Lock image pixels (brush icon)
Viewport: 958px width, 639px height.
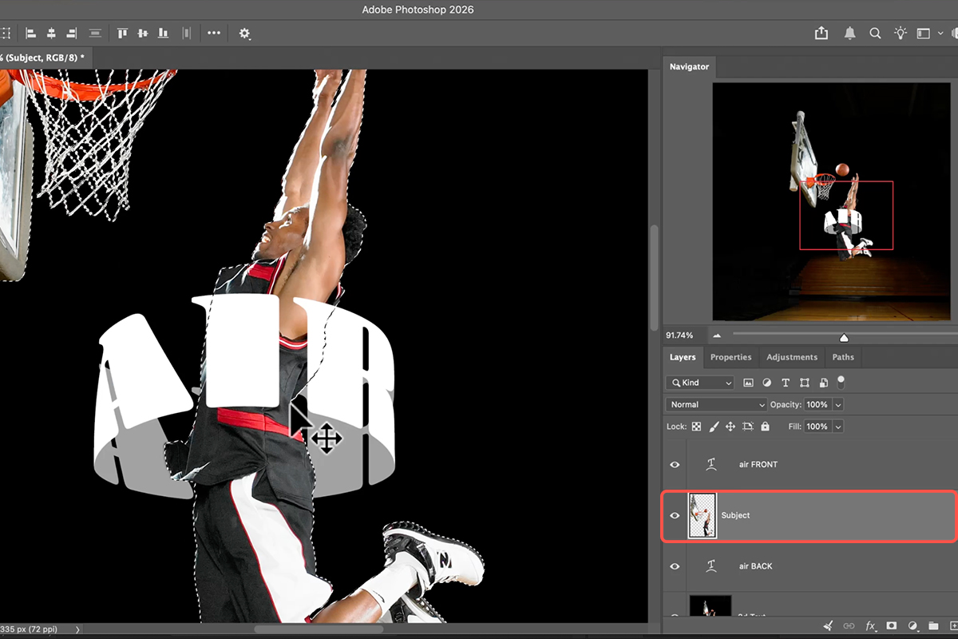coord(714,427)
